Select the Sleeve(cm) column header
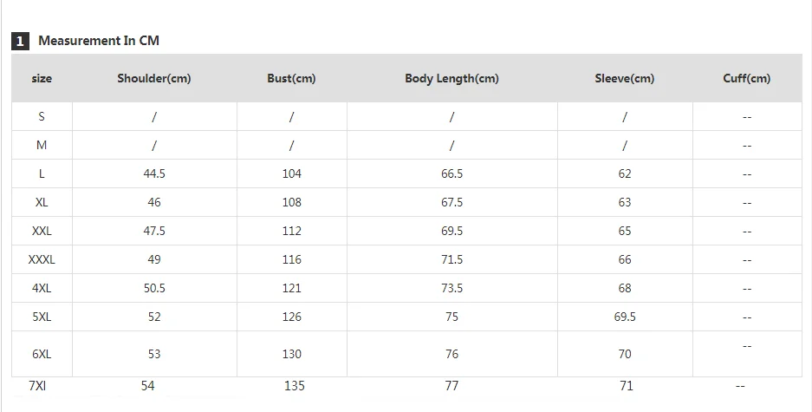The height and width of the screenshot is (412, 812). click(x=624, y=78)
